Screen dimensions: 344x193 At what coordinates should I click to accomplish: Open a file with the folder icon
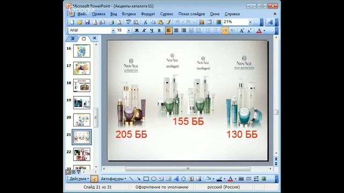click(x=80, y=22)
